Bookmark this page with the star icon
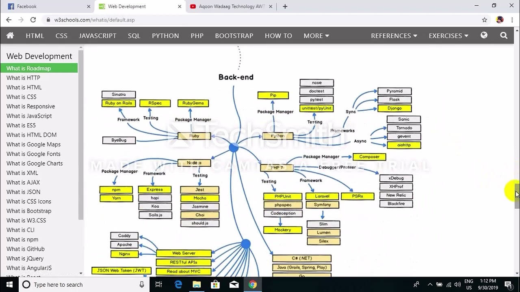Viewport: 520px width, 292px height. coord(484,20)
